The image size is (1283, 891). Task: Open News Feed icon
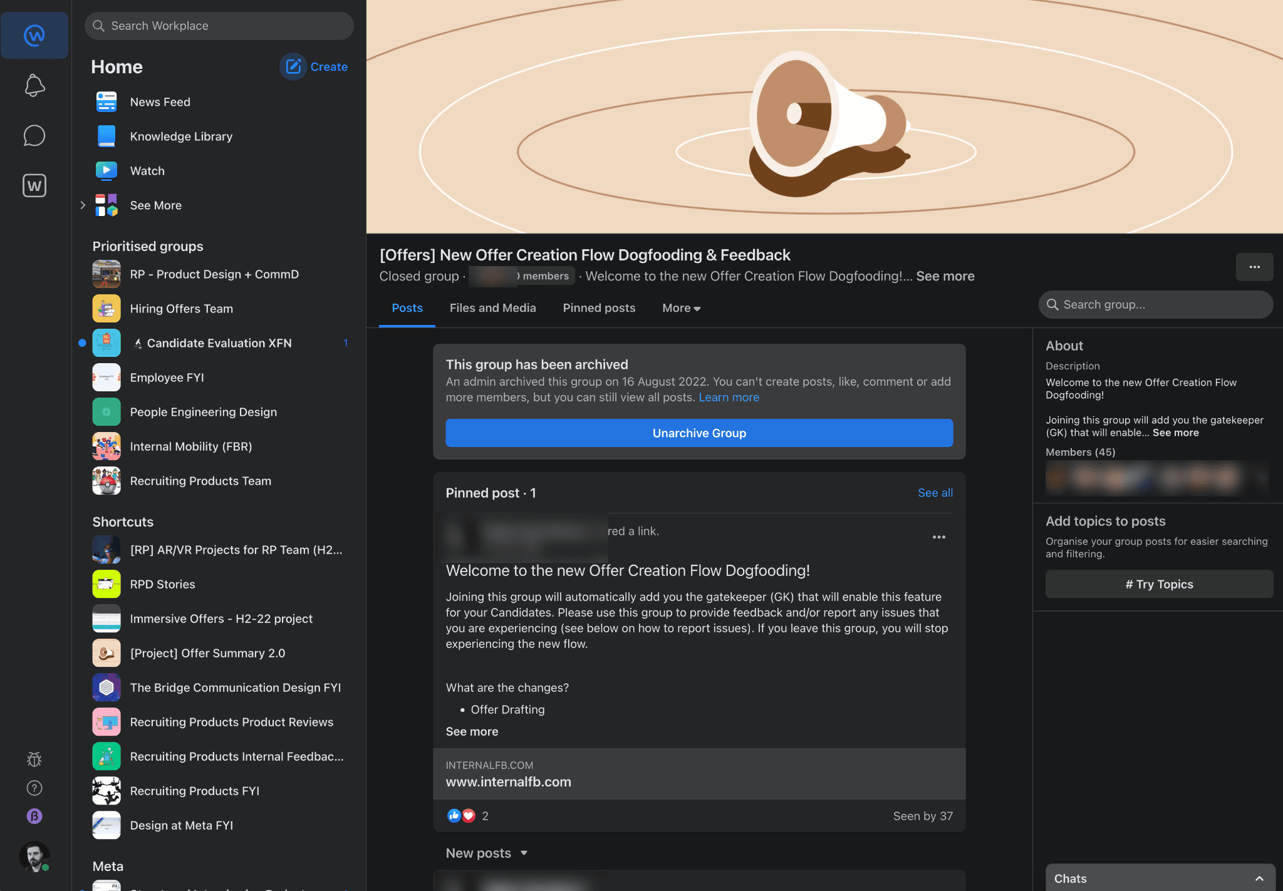(106, 101)
